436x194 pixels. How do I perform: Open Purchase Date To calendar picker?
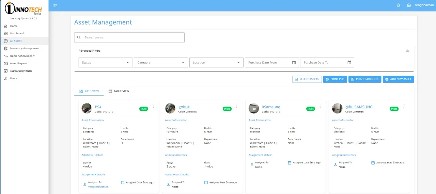tap(349, 63)
